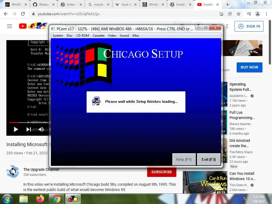The width and height of the screenshot is (272, 204).
Task: Open the Sound menu in PCem
Action: click(x=124, y=36)
